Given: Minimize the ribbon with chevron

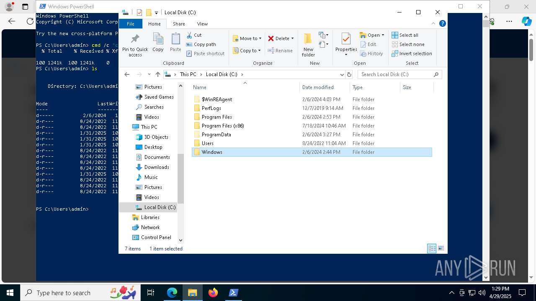Looking at the screenshot, I should click(x=433, y=24).
